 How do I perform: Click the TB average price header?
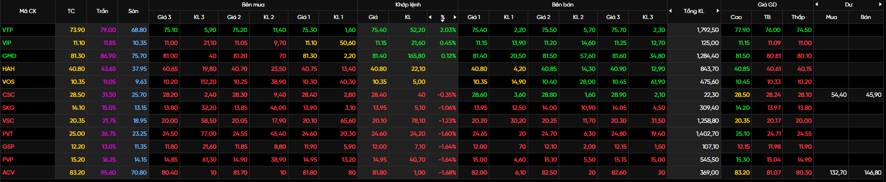coord(767,17)
